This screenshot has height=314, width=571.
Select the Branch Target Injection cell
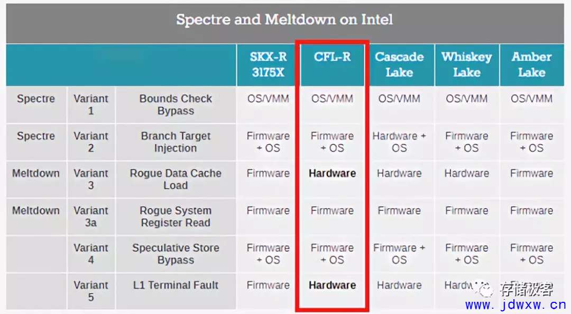tap(176, 142)
